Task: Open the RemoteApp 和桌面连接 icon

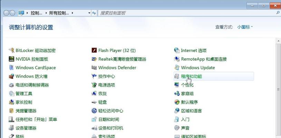Action: 177,59
